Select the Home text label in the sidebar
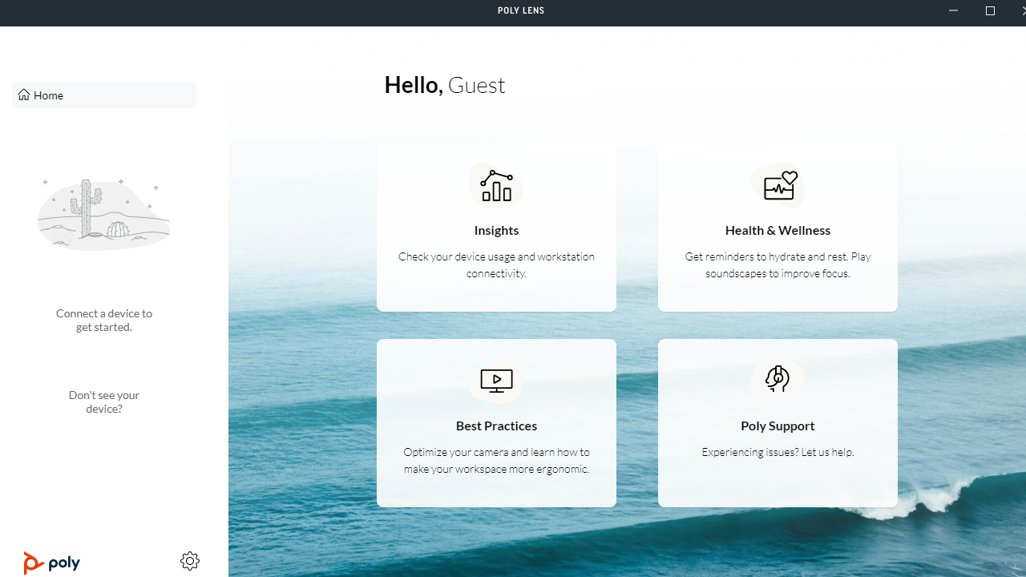This screenshot has height=577, width=1026. [49, 95]
